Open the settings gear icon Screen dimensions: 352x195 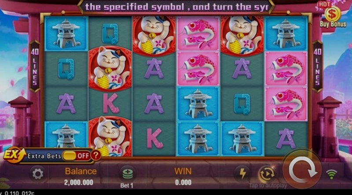pyautogui.click(x=37, y=174)
